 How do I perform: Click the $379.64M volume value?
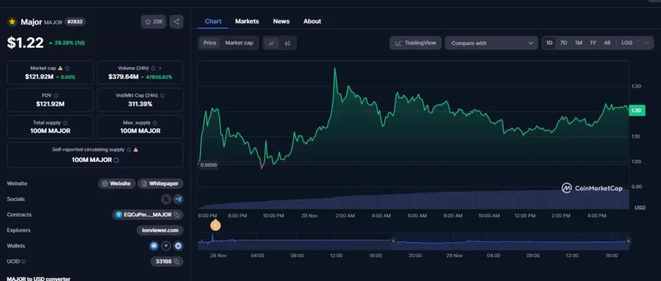coord(123,77)
